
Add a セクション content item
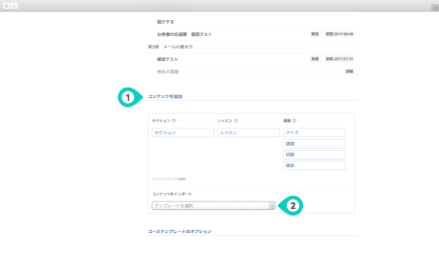[x=182, y=133]
